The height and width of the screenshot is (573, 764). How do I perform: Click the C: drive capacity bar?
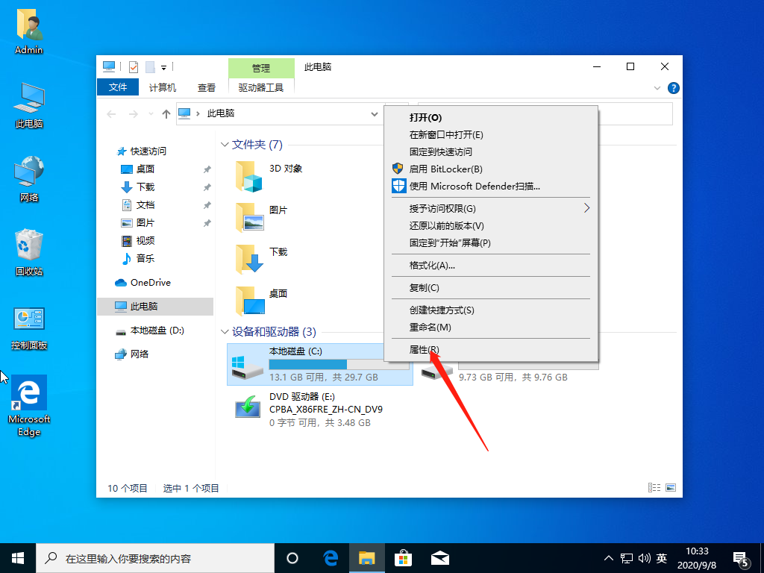pos(310,364)
